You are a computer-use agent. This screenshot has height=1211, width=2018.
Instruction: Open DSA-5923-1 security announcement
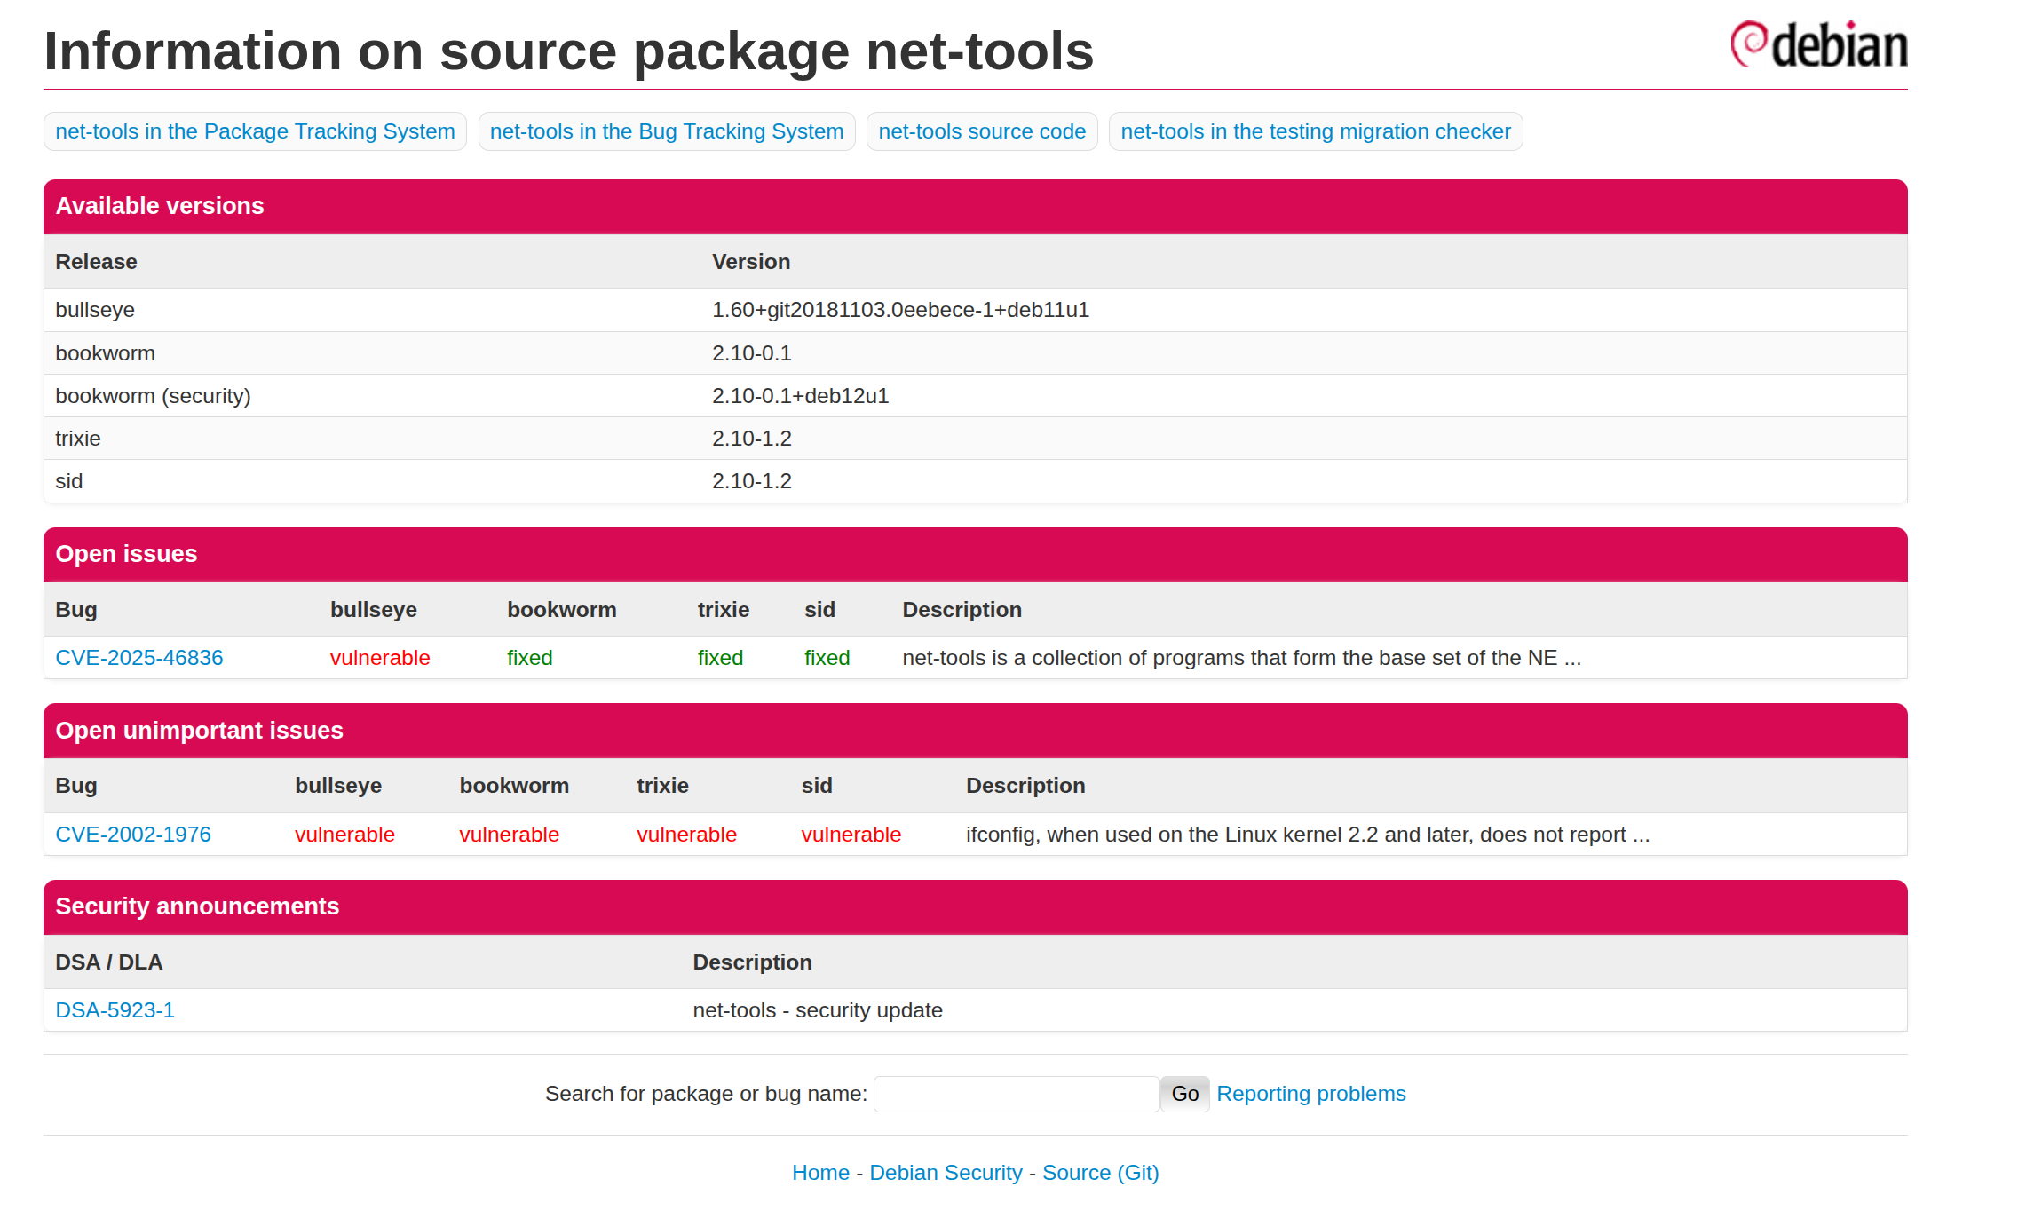coord(115,1010)
